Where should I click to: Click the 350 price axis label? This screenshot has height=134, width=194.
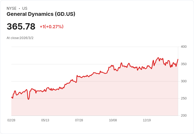pyautogui.click(x=184, y=64)
